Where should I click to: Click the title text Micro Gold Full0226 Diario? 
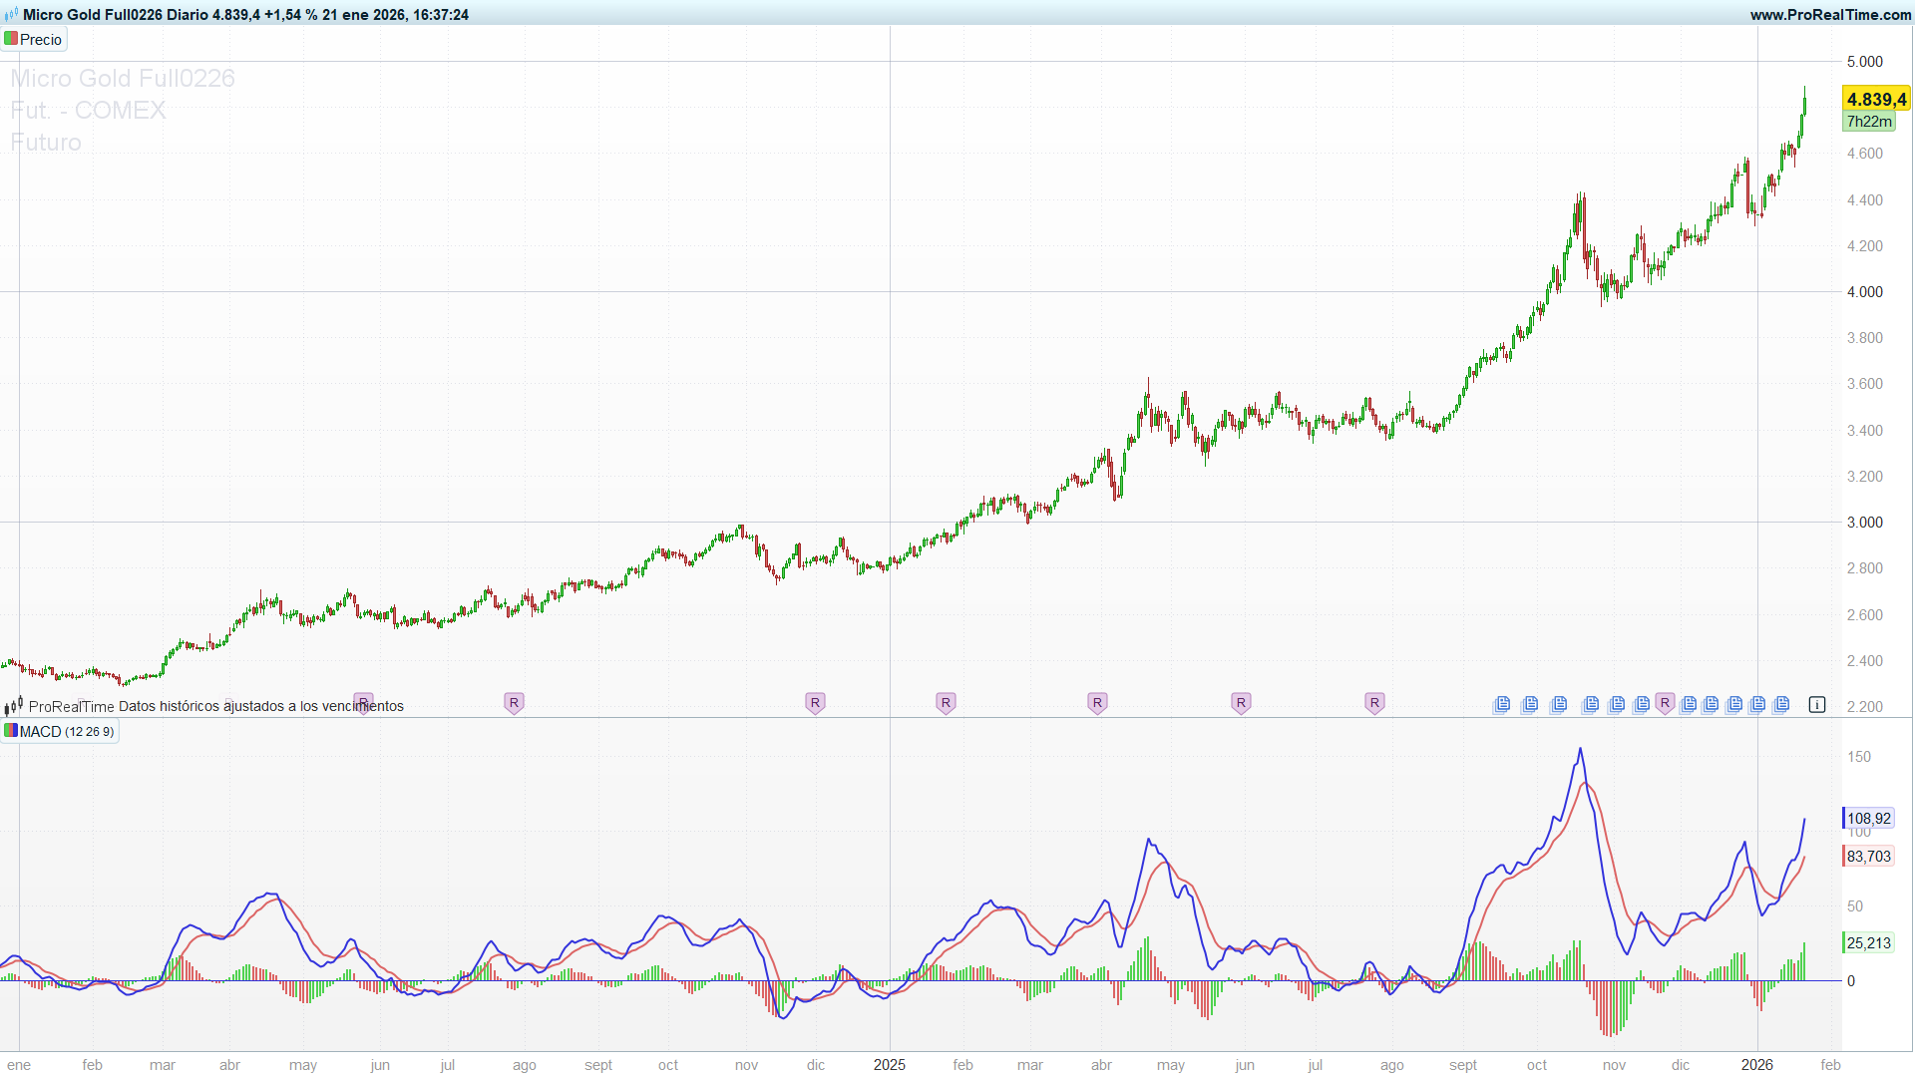coord(116,15)
